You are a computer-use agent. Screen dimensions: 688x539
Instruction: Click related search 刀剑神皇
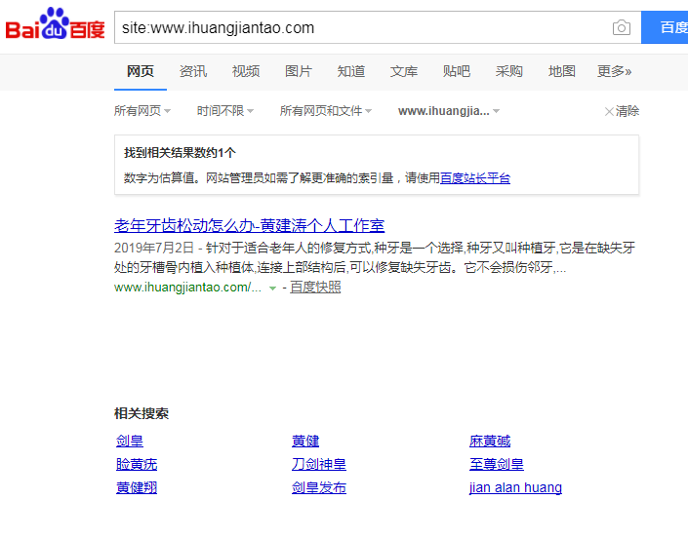coord(319,464)
